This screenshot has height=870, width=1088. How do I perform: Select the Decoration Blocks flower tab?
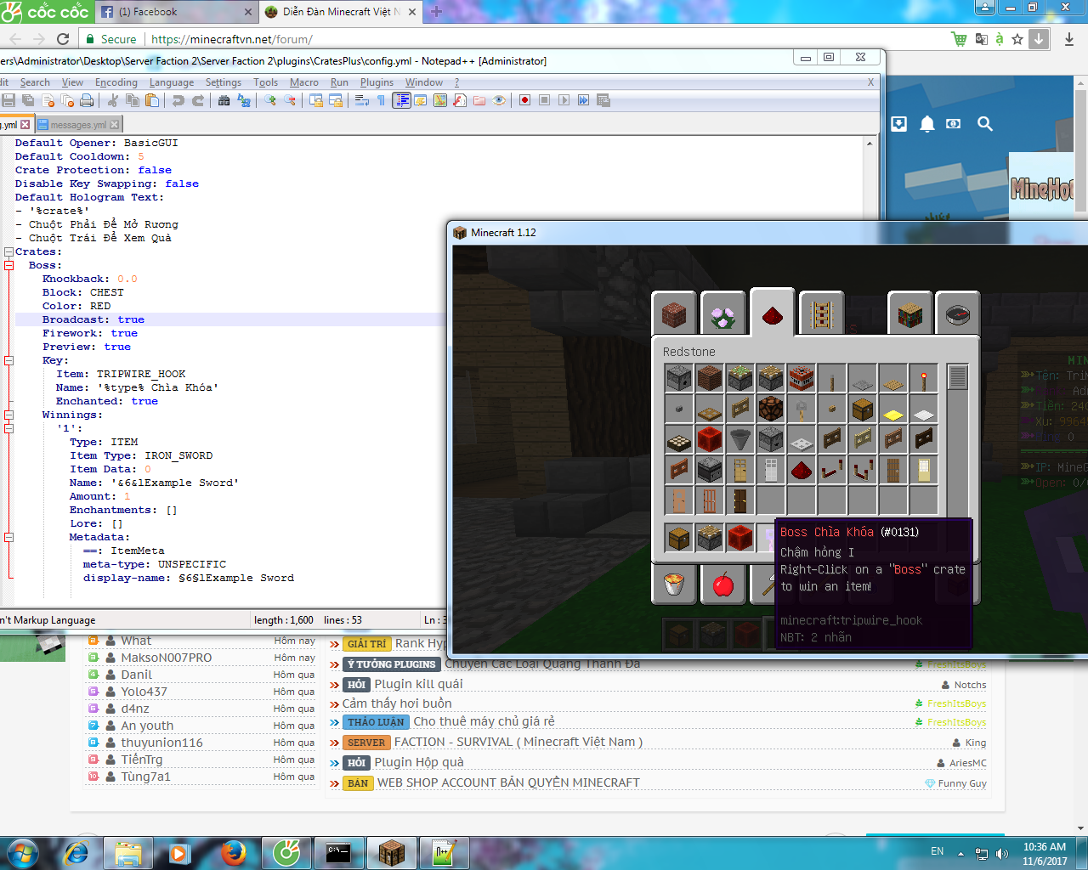click(x=723, y=314)
